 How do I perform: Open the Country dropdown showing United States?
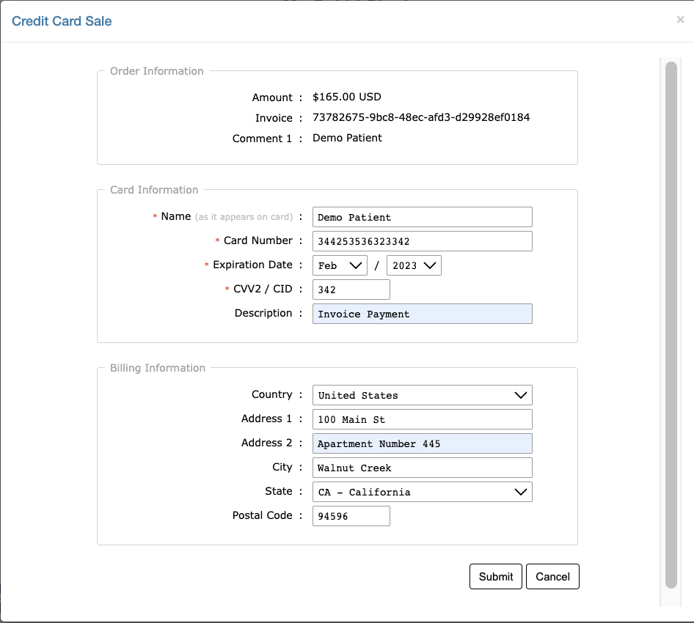tap(423, 395)
